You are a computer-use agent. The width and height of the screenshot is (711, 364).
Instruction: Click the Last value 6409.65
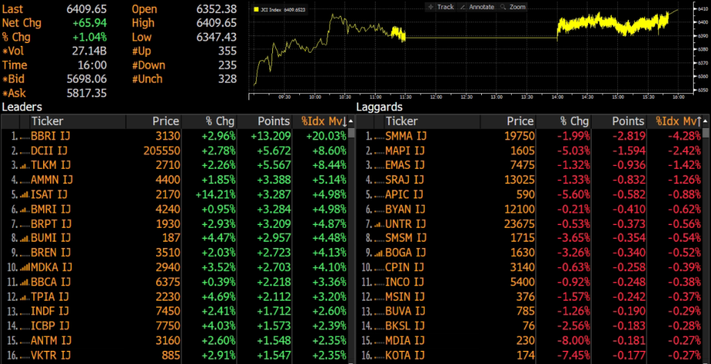pyautogui.click(x=88, y=9)
